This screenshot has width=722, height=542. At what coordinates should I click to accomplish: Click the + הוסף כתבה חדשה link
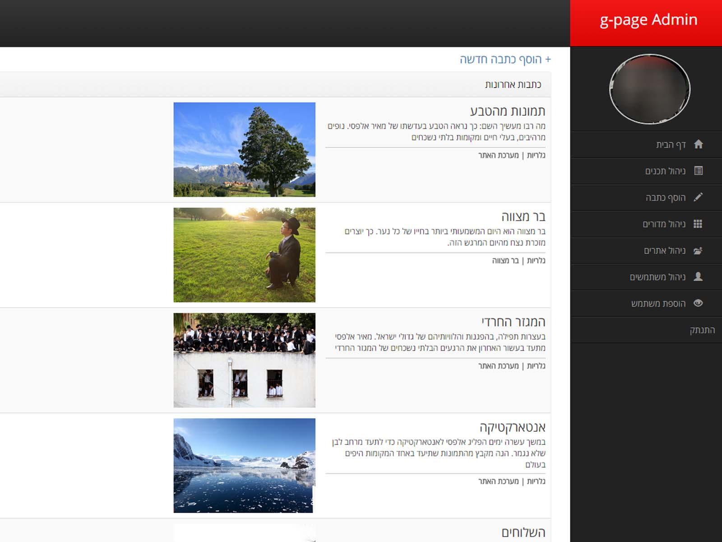505,60
